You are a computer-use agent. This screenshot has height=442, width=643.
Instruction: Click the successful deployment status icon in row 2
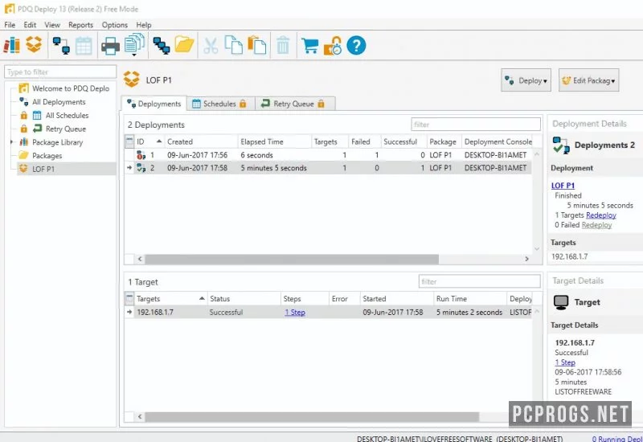pos(141,168)
